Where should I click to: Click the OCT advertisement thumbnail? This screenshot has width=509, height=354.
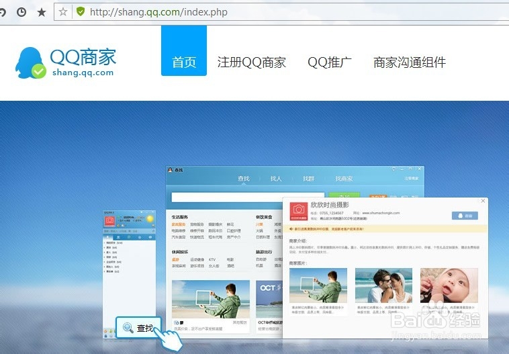pos(269,299)
